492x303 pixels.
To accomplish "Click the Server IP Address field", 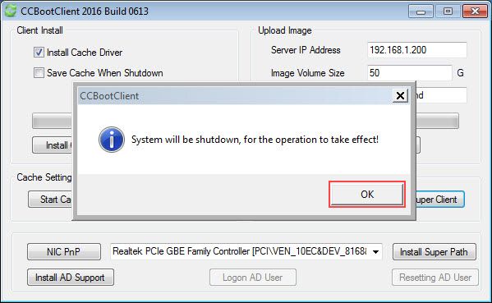I will tap(417, 50).
